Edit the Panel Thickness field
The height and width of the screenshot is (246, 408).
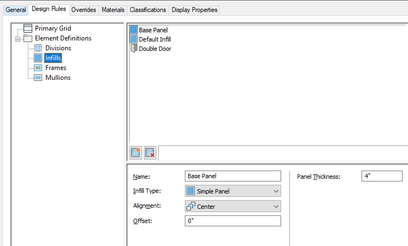pos(382,176)
